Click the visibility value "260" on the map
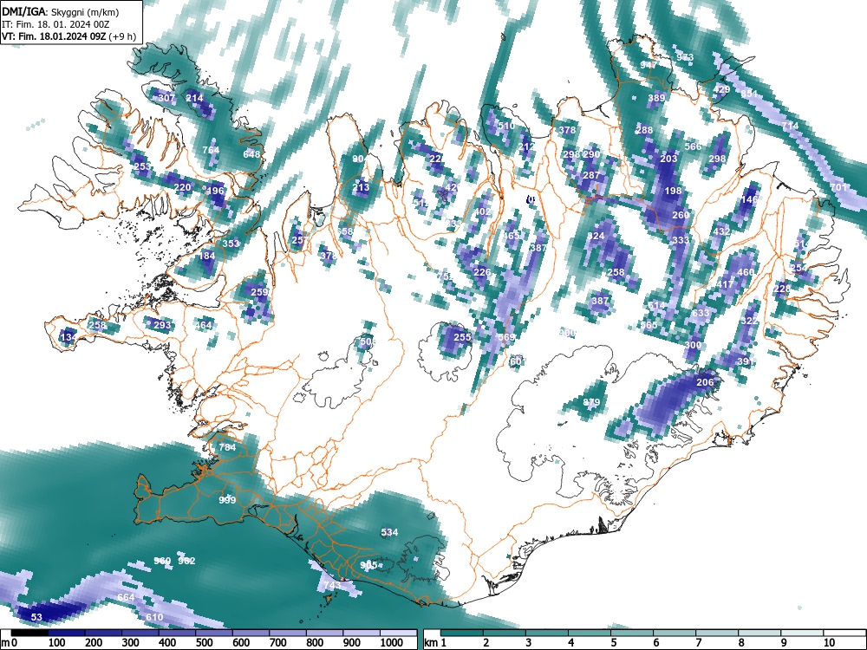Image resolution: width=867 pixels, height=650 pixels. pyautogui.click(x=681, y=215)
